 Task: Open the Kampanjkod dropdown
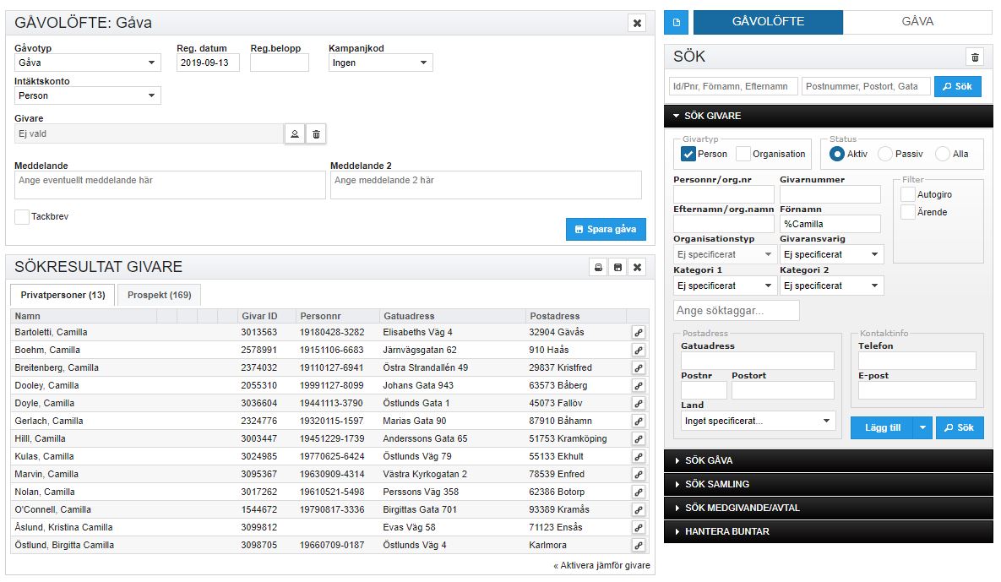coord(380,63)
